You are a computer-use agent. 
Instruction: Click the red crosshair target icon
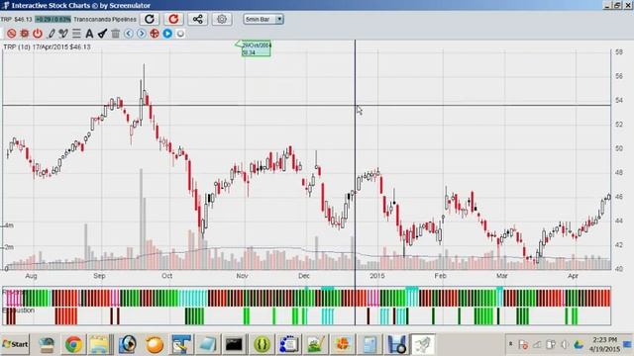click(155, 34)
